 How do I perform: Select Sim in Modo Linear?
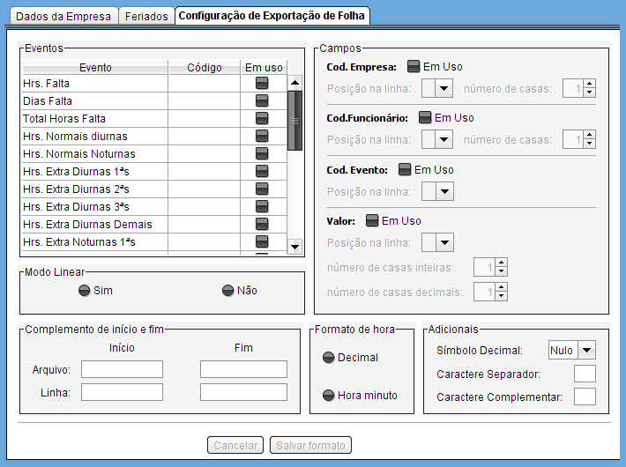[85, 290]
